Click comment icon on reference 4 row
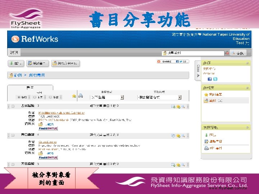Viewport: 259px width, 194px height. [x=173, y=135]
